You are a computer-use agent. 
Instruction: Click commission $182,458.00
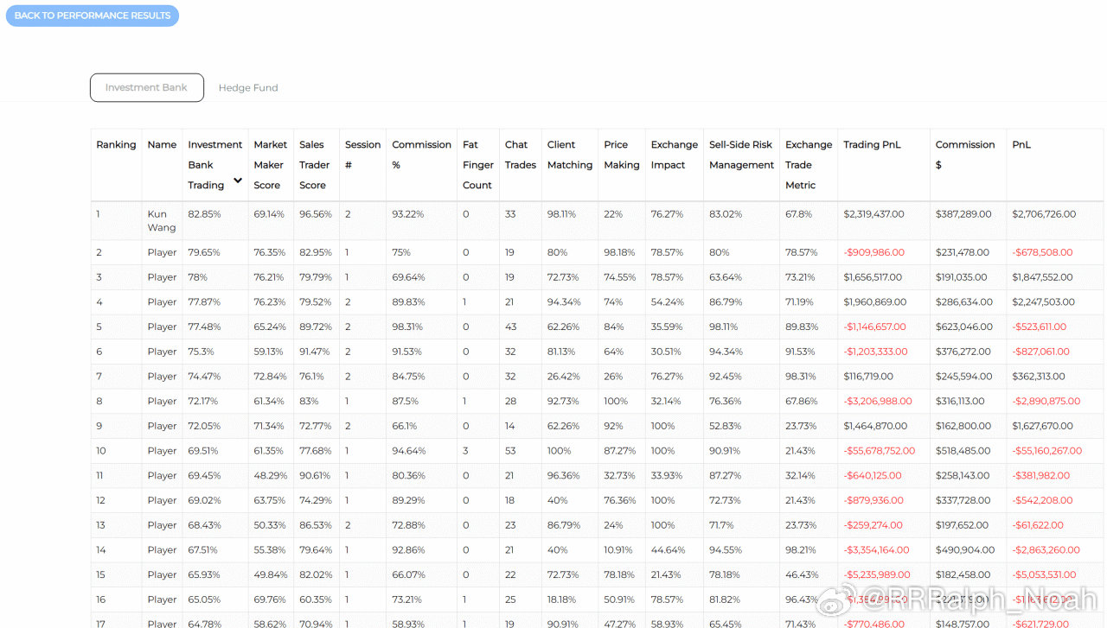click(x=963, y=575)
